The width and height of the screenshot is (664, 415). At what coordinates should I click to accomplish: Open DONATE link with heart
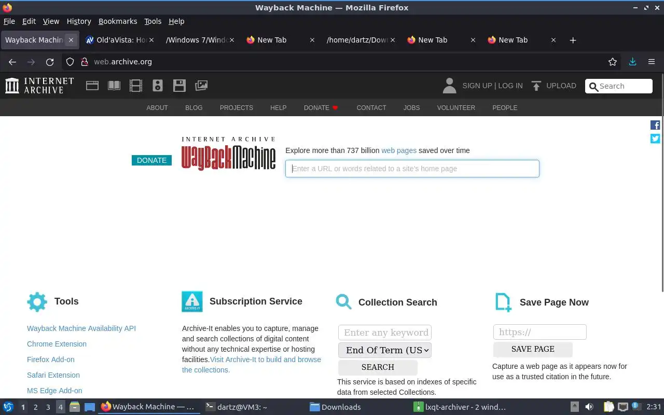321,108
